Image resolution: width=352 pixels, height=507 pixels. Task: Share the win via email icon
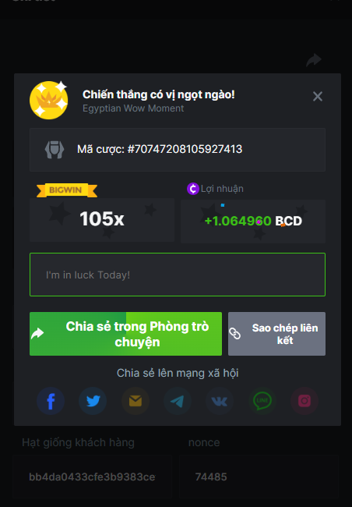click(136, 401)
